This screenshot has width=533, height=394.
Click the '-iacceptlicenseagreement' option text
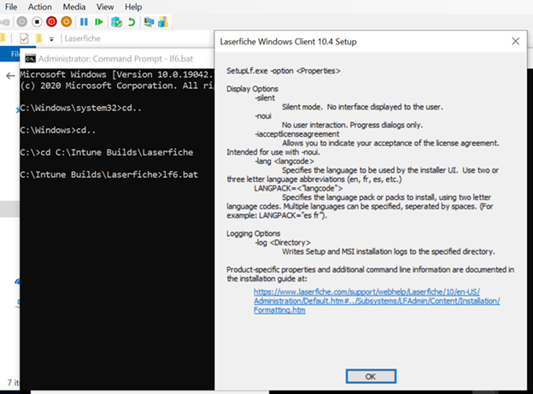click(297, 133)
